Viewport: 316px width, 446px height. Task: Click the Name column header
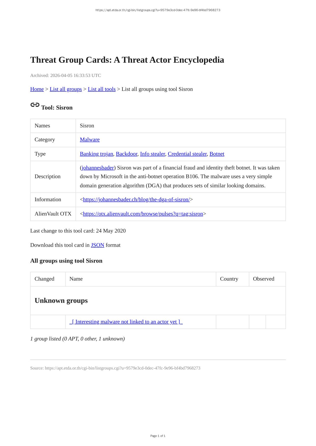pos(76,279)
